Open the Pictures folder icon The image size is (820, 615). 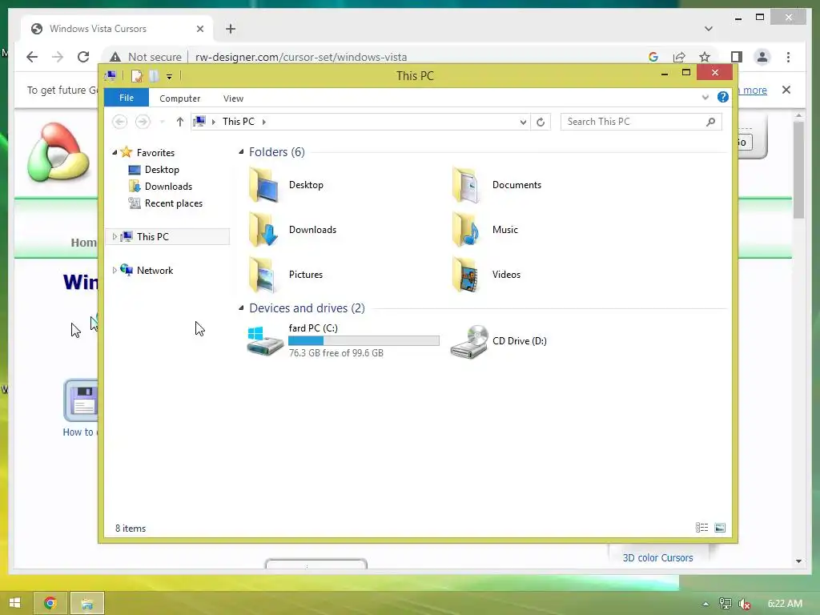click(263, 275)
